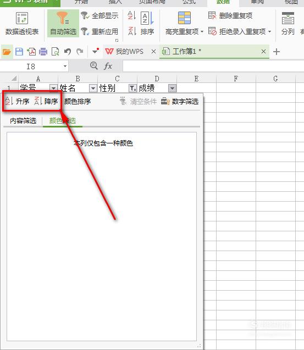Open print preview icon
Viewport: 304px width, 350px height.
tap(55, 52)
